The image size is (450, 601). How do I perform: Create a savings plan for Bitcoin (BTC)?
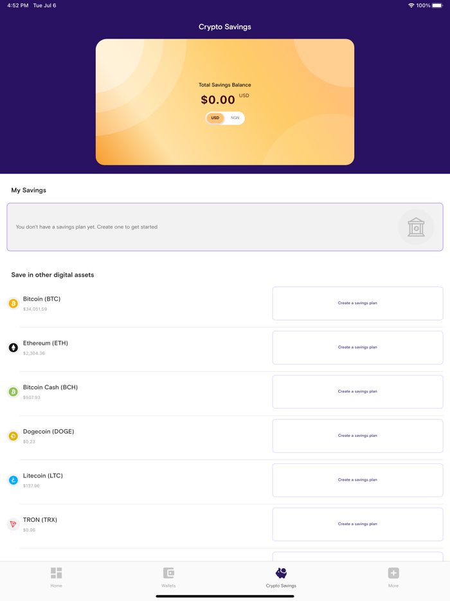[357, 303]
